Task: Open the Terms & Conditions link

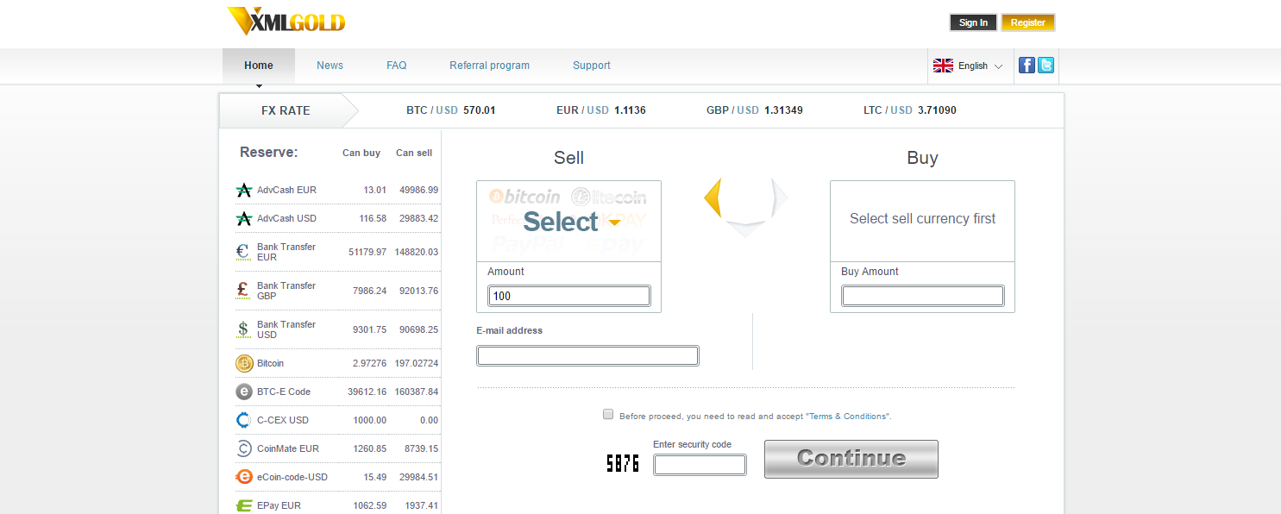Action: pos(849,417)
